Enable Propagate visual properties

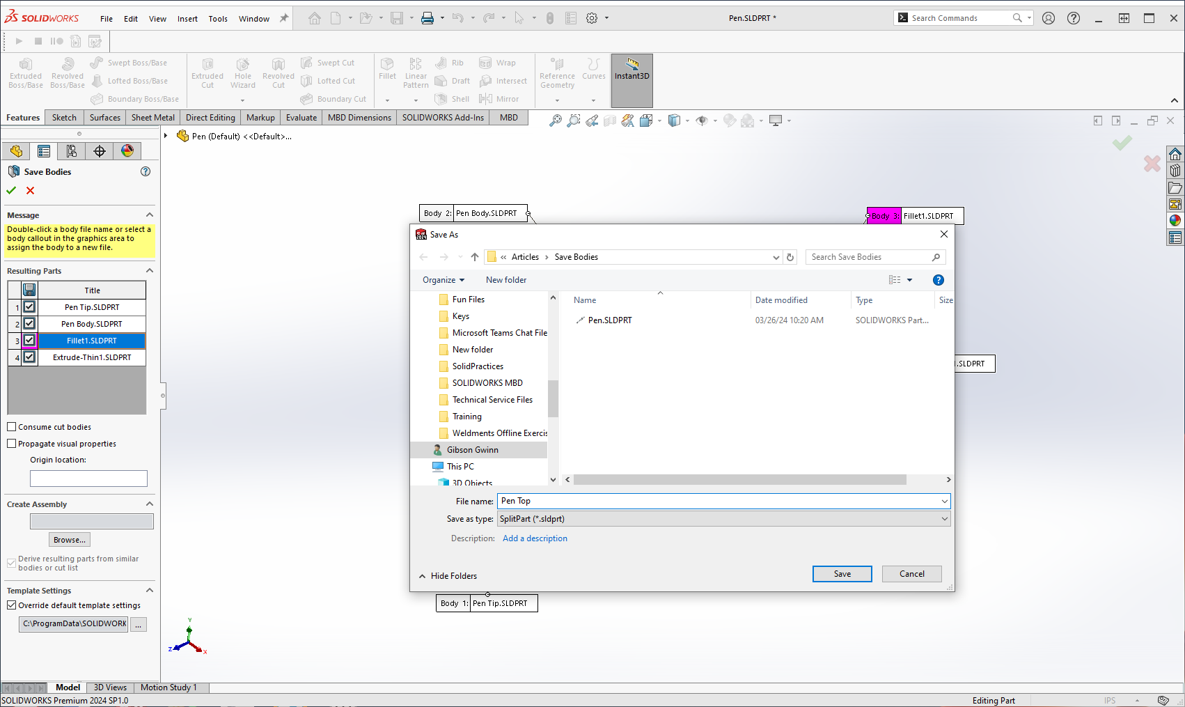tap(12, 444)
